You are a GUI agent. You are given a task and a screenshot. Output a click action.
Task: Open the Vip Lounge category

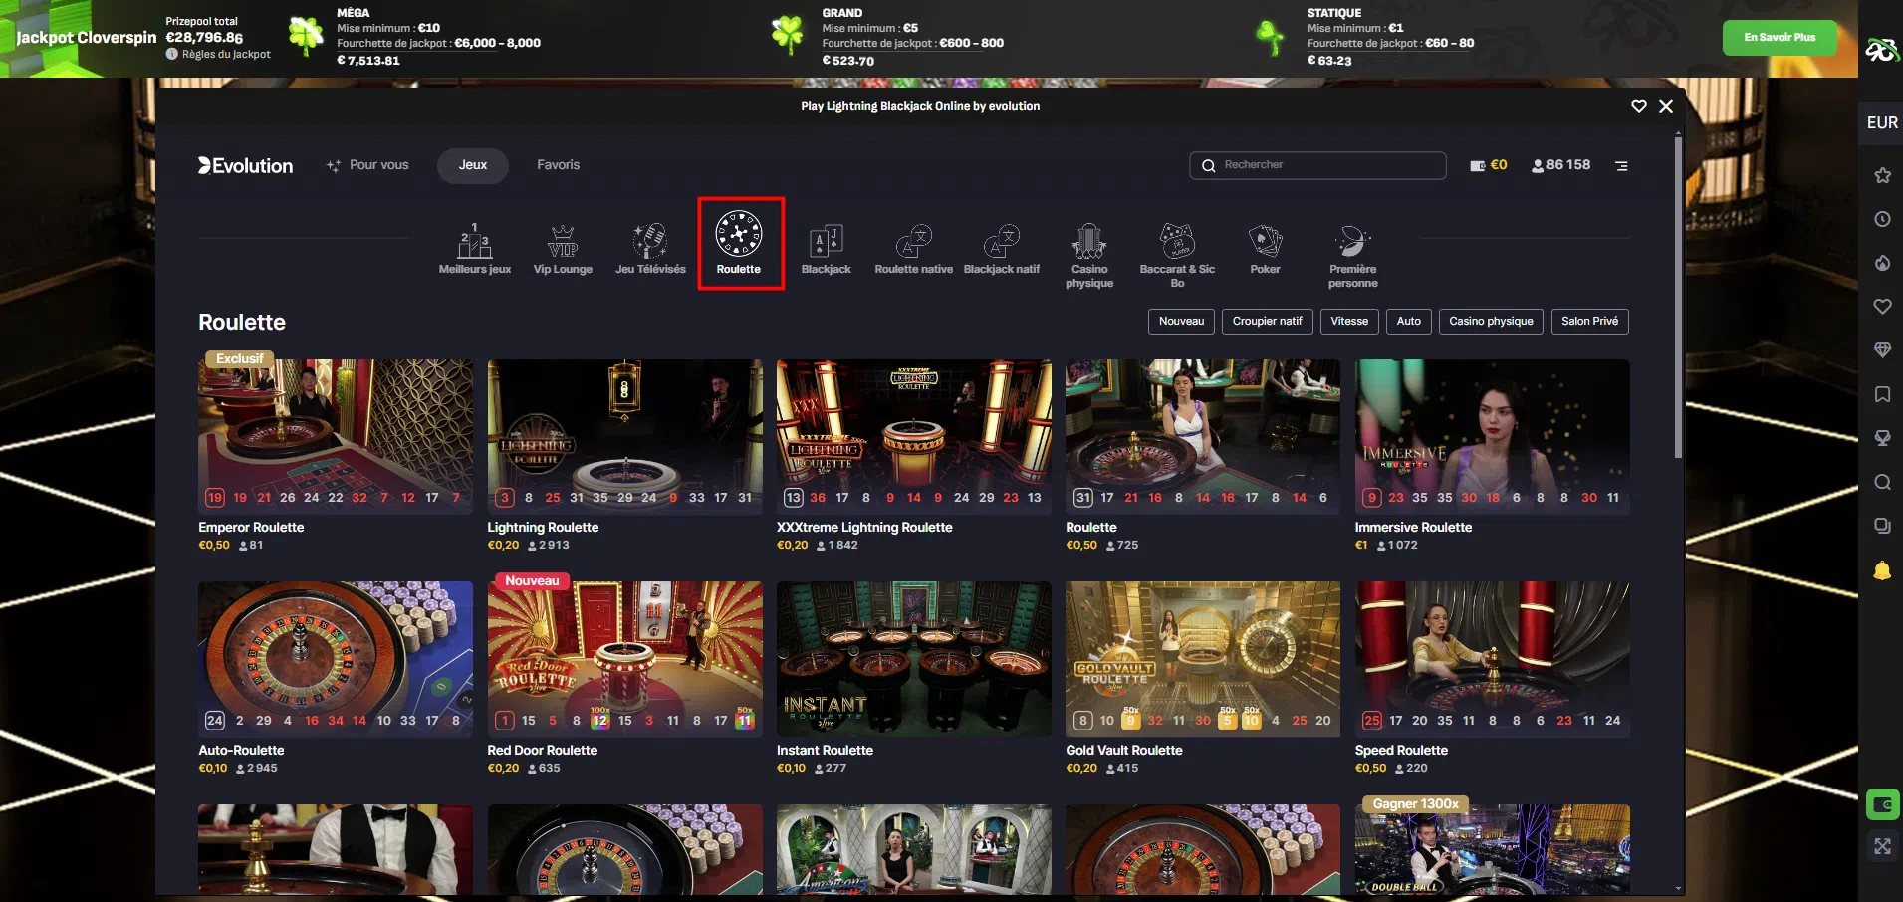(563, 248)
